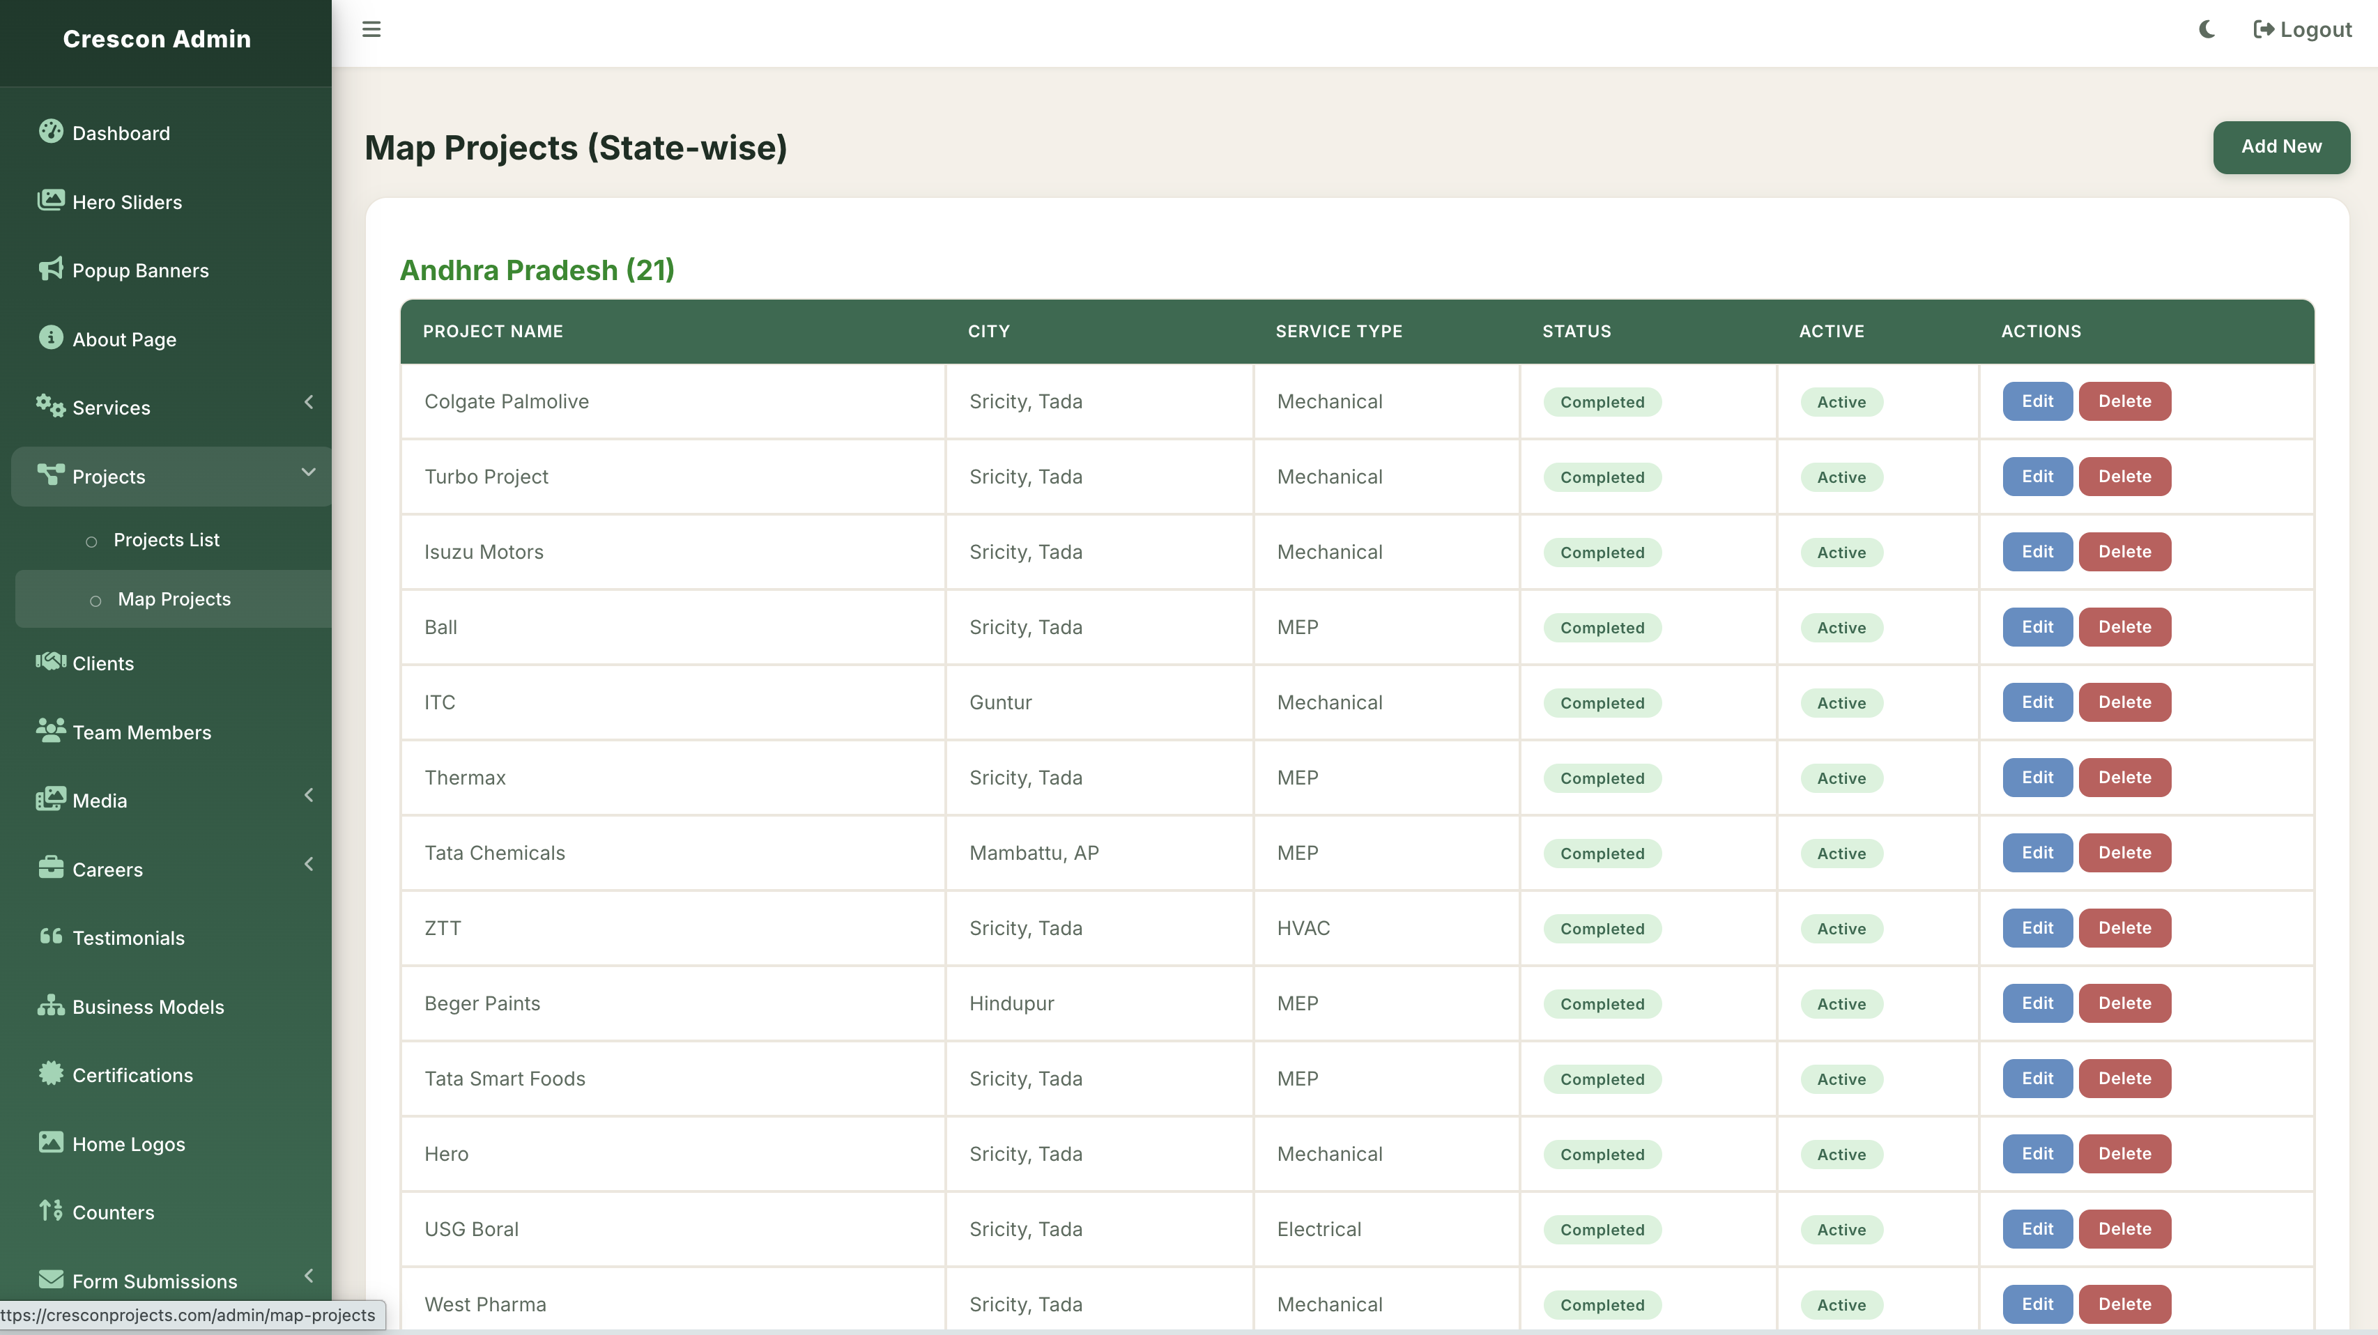Delete the West Pharma project
Image resolution: width=2378 pixels, height=1335 pixels.
point(2124,1304)
